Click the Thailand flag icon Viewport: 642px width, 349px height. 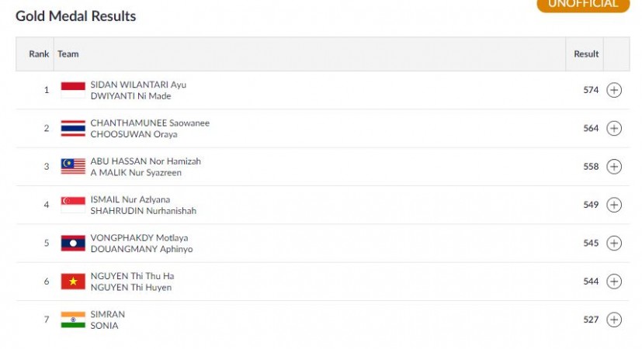pyautogui.click(x=73, y=129)
